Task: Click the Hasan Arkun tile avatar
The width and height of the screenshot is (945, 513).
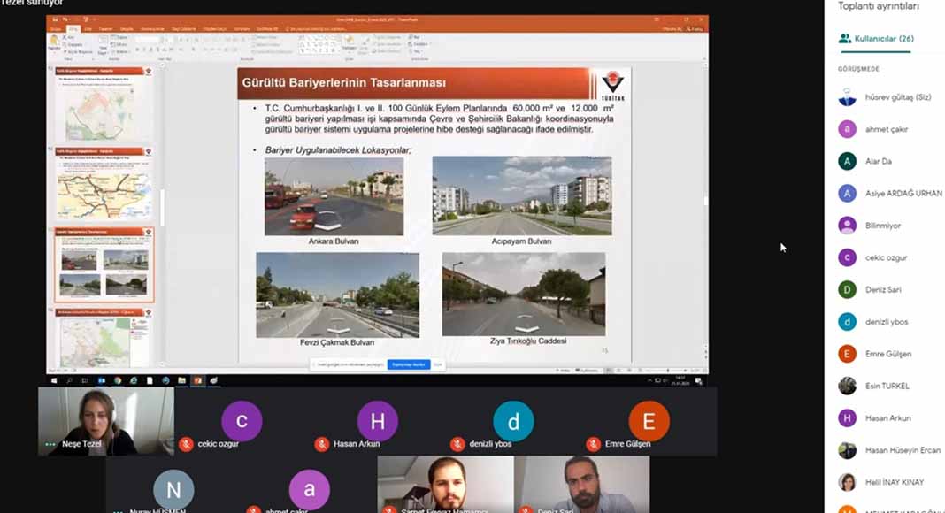Action: point(377,421)
